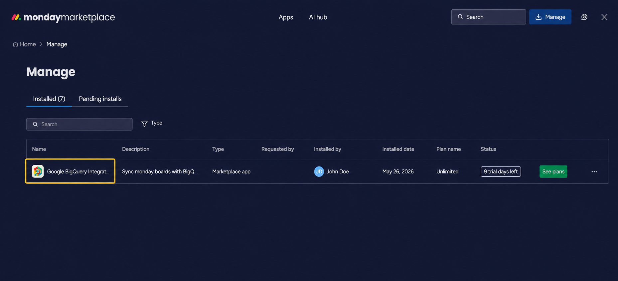Click the JD user avatar
The height and width of the screenshot is (281, 618).
[x=319, y=171]
